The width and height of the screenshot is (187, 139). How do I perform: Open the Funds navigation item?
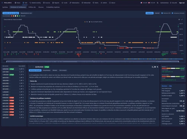tap(65, 3)
